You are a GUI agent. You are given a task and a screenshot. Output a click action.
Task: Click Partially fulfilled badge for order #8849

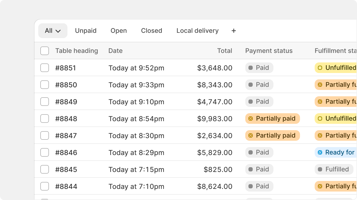pos(336,102)
